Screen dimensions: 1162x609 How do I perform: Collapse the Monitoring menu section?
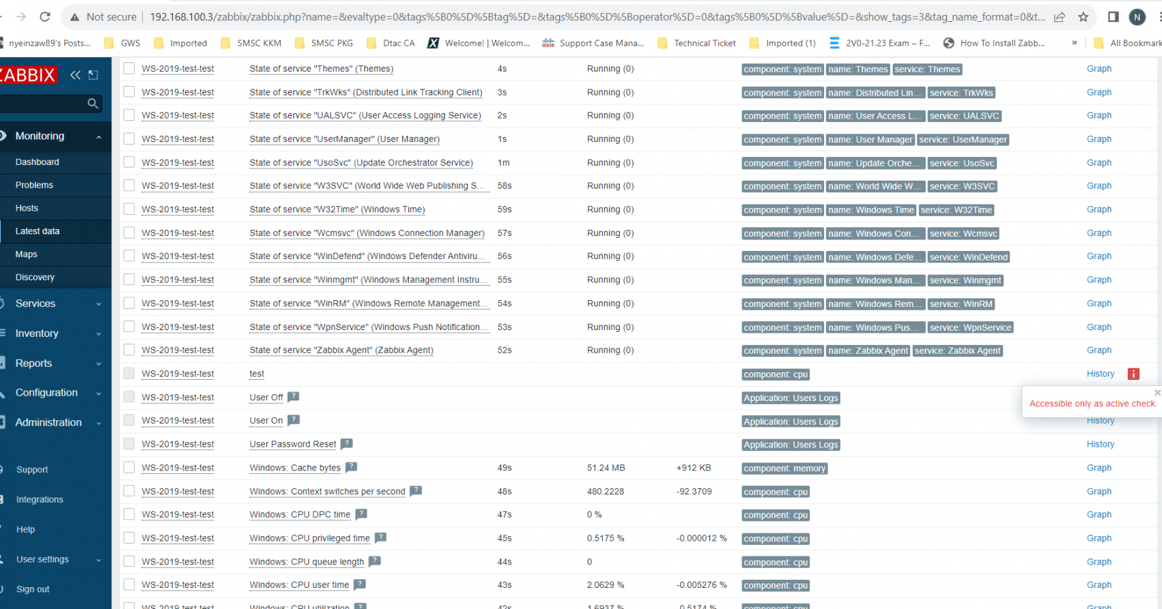[55, 136]
